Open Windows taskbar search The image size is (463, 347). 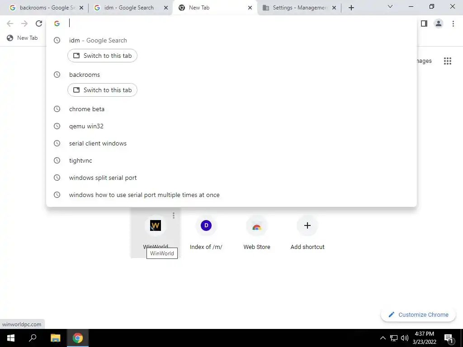click(x=33, y=338)
